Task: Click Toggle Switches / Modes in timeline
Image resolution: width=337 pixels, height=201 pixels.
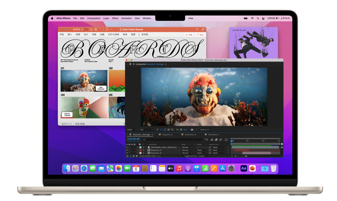Action: [x=195, y=156]
